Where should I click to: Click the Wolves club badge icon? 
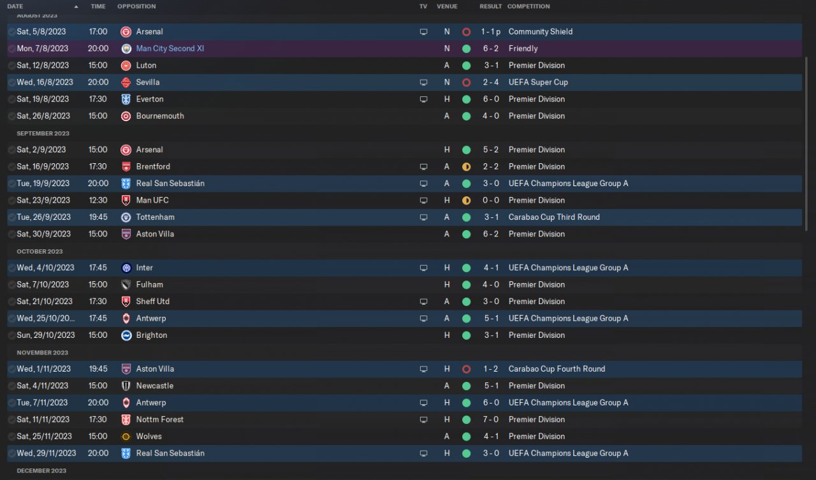click(126, 437)
